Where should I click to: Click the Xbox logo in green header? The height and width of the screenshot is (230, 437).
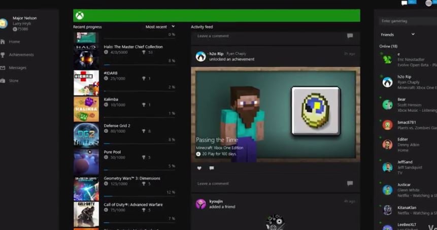pos(80,16)
